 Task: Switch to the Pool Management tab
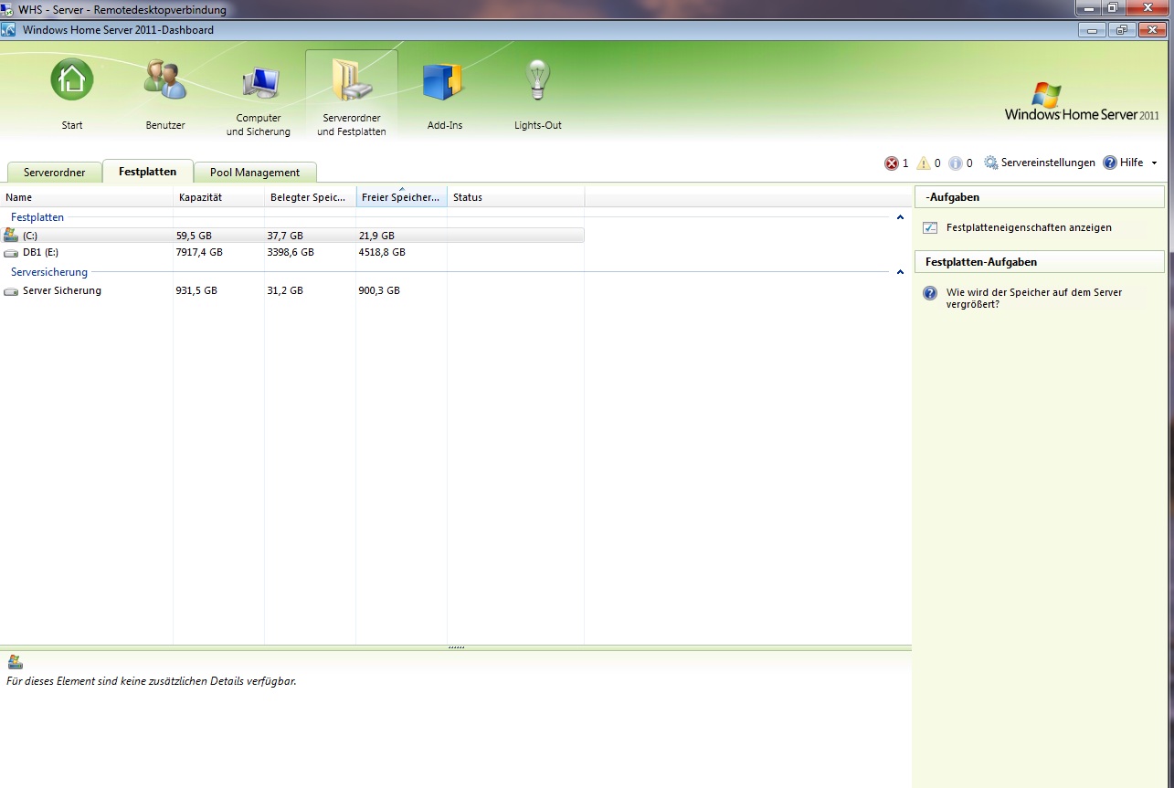[x=255, y=172]
